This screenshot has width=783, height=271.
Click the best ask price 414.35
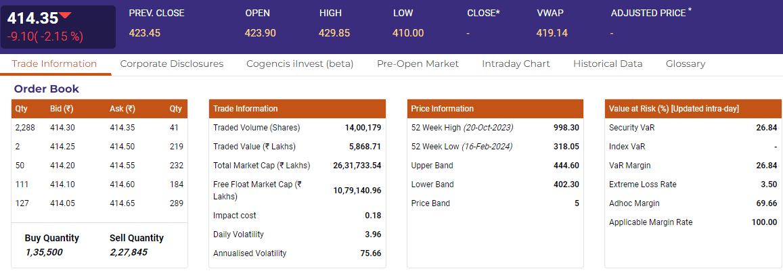coord(122,127)
